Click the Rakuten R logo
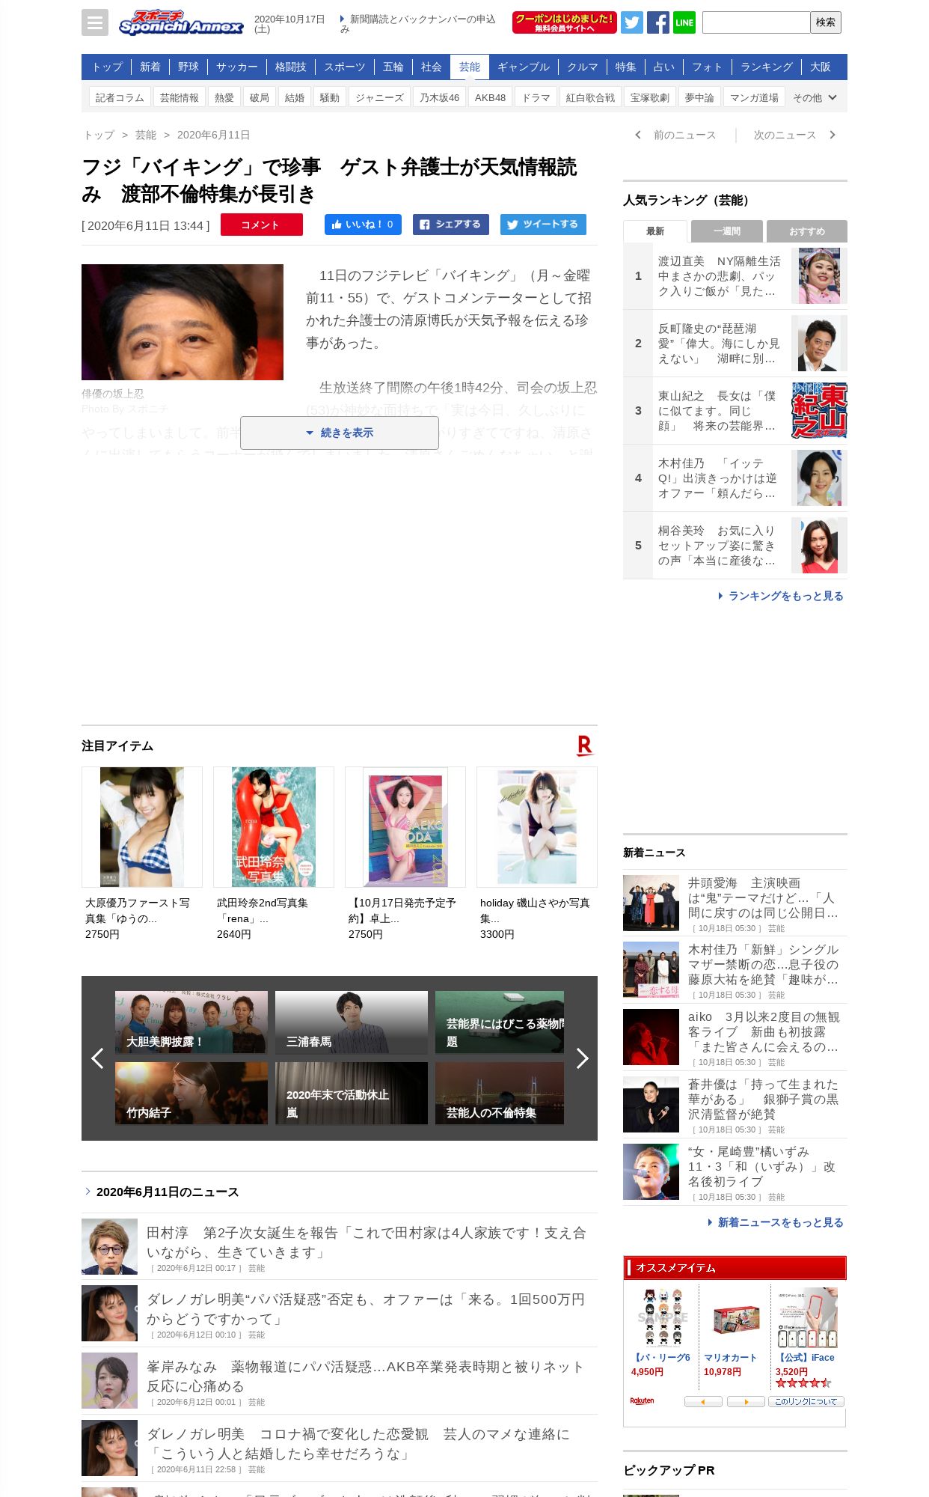Screen dimensions: 929x1497 click(x=585, y=746)
